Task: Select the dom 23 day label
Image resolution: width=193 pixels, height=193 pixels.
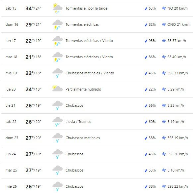Action: 12,138
